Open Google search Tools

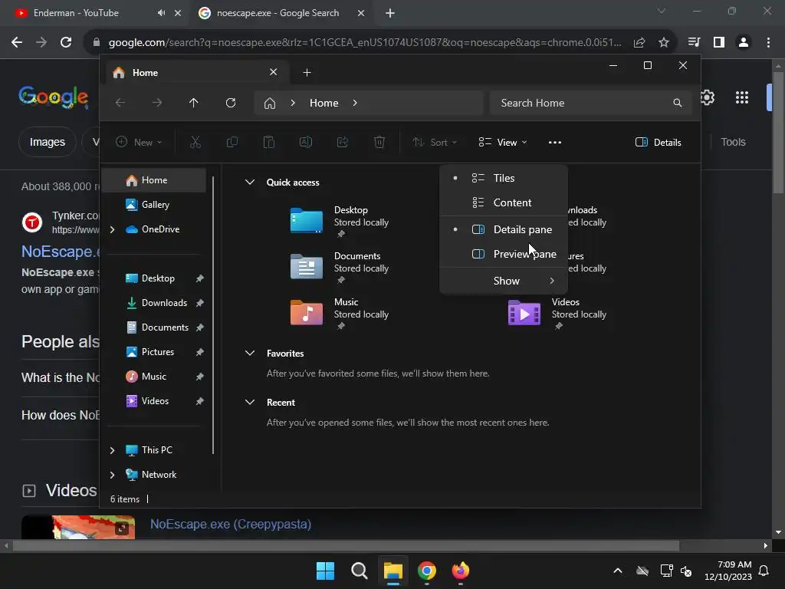pos(733,142)
